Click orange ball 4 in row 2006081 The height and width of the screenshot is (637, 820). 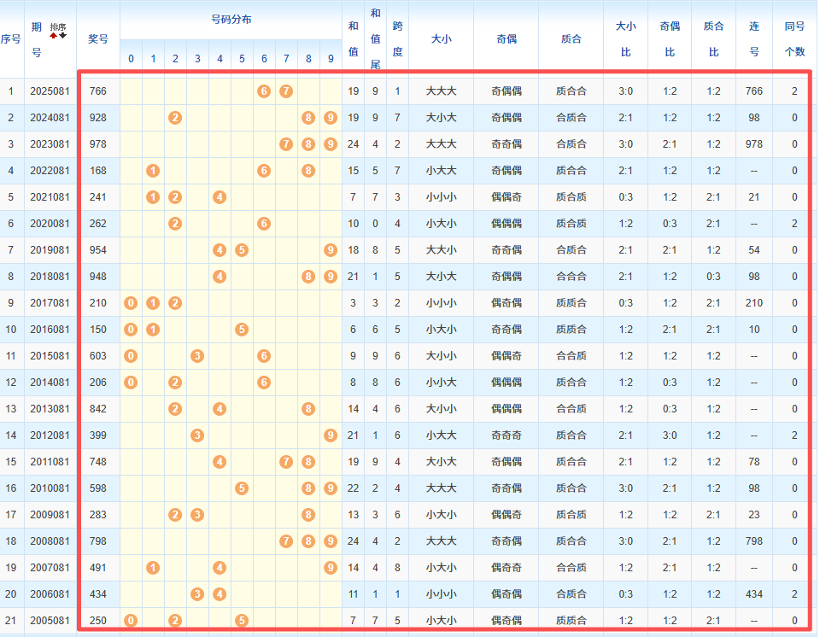click(220, 594)
